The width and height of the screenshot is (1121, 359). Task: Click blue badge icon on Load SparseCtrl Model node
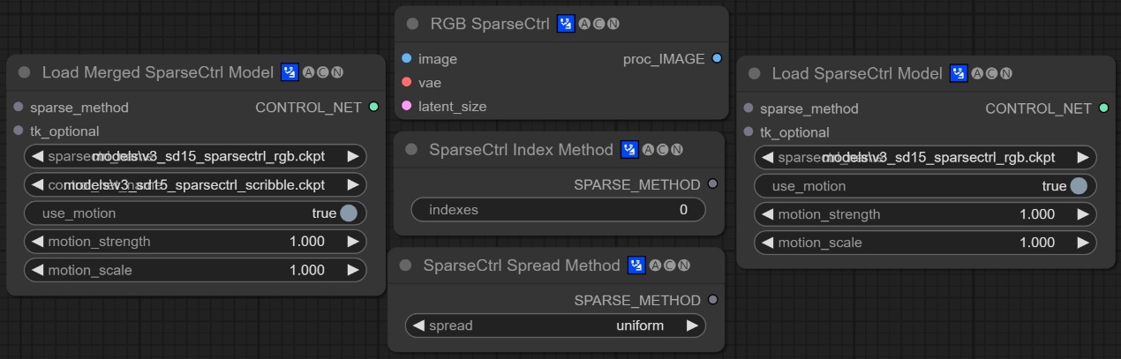[x=959, y=74]
